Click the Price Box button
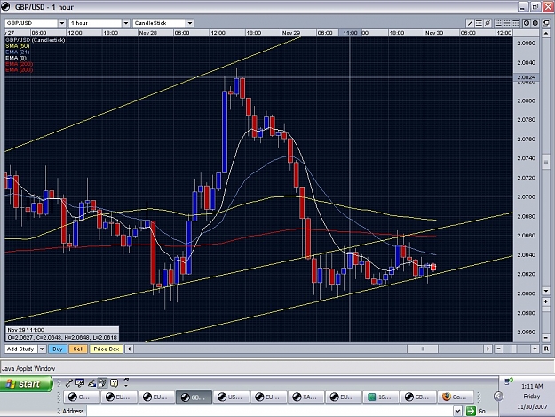The width and height of the screenshot is (555, 417). pyautogui.click(x=107, y=349)
